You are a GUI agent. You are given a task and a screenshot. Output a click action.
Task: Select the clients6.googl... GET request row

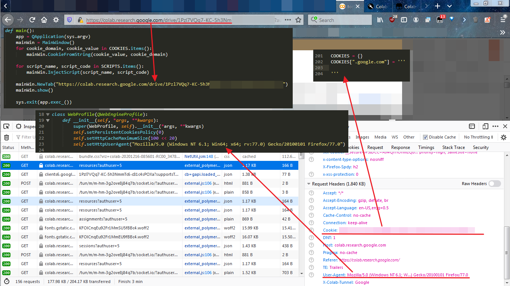point(149,174)
